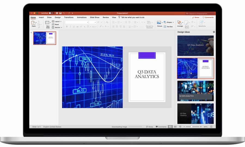This screenshot has width=245, height=147.
Task: Open the Transitions tab
Action: click(69, 17)
